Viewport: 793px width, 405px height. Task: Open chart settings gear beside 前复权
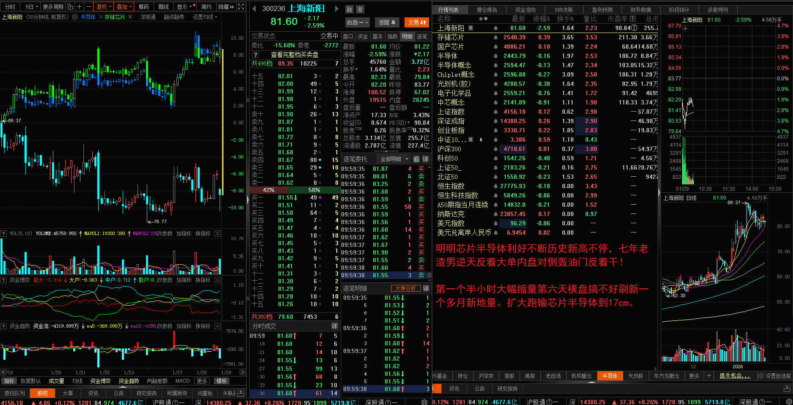pos(75,17)
